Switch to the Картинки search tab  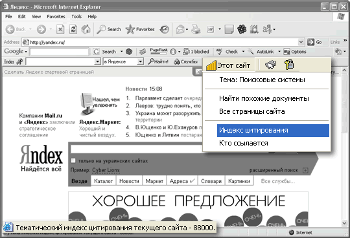click(x=239, y=181)
